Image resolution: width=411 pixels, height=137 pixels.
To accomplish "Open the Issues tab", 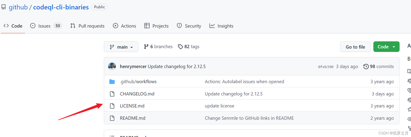I will tap(44, 26).
